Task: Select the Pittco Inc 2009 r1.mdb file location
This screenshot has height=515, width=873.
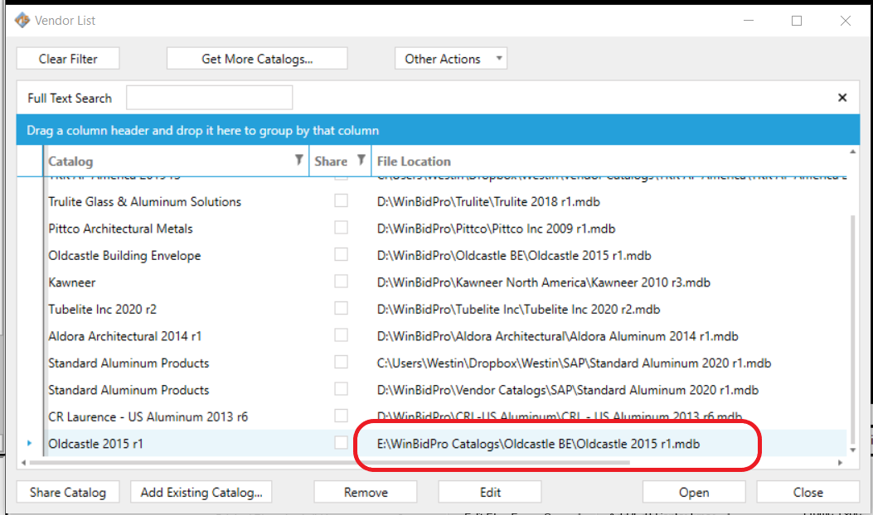Action: (x=496, y=229)
